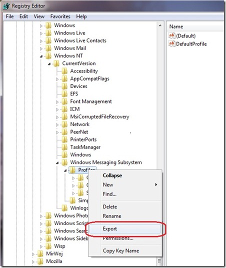Click the Windows Mail folder icon

tap(48, 48)
